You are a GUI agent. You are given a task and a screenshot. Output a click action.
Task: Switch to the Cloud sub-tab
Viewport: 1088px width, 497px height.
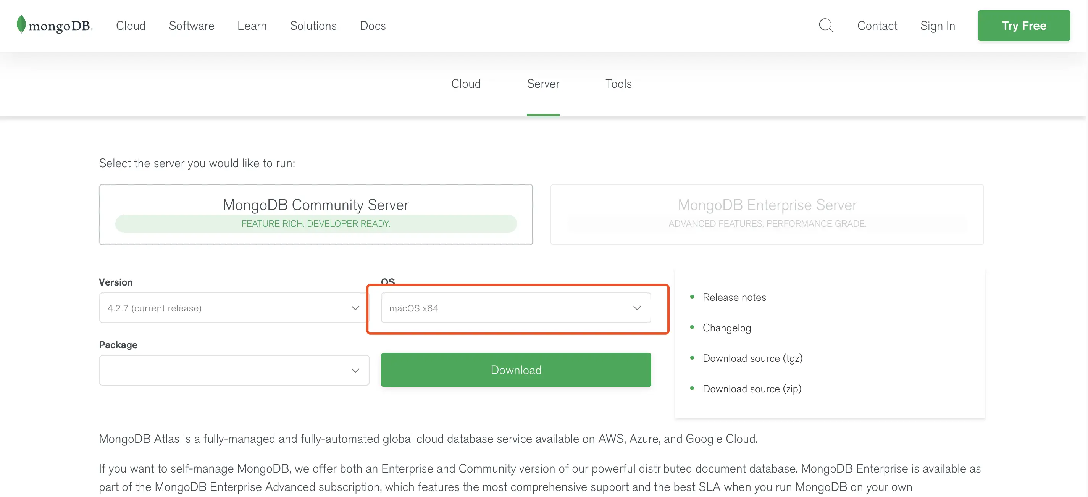465,84
